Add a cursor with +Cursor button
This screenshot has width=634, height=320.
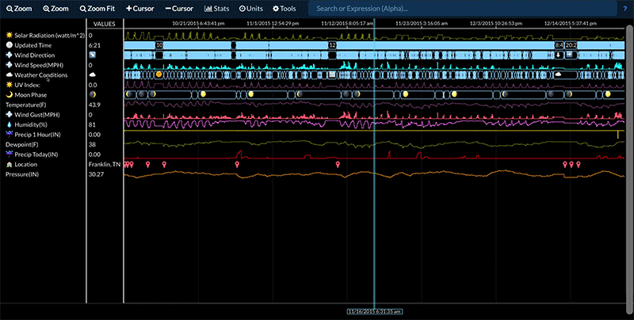point(140,8)
